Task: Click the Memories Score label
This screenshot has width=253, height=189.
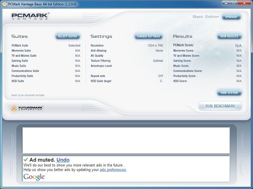Action: [x=183, y=50]
